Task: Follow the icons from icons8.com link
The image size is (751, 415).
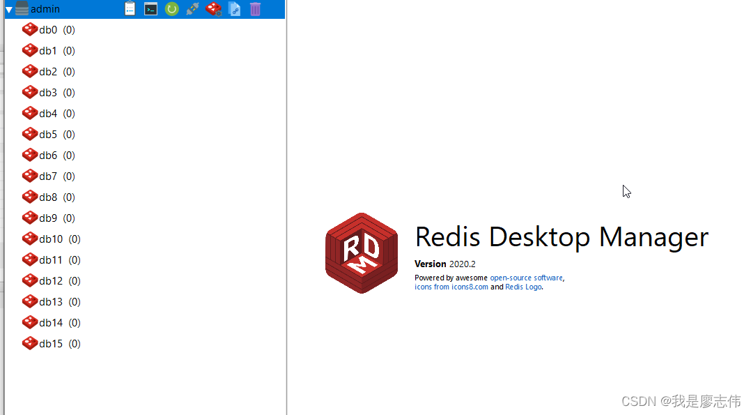Action: [451, 287]
